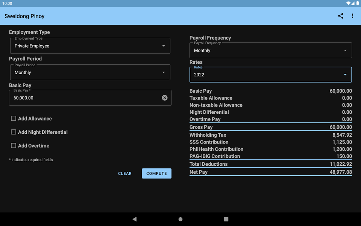Viewport: 361px width, 226px height.
Task: Clear Basic Pay field with X icon
Action: [x=165, y=98]
